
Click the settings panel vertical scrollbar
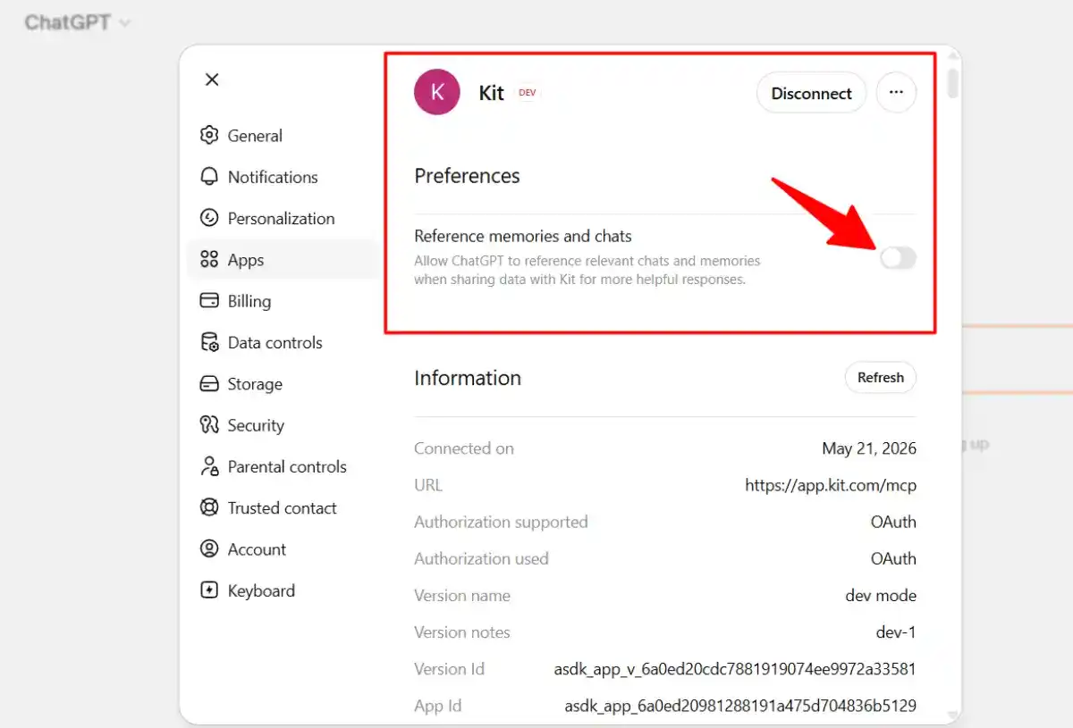coord(953,82)
